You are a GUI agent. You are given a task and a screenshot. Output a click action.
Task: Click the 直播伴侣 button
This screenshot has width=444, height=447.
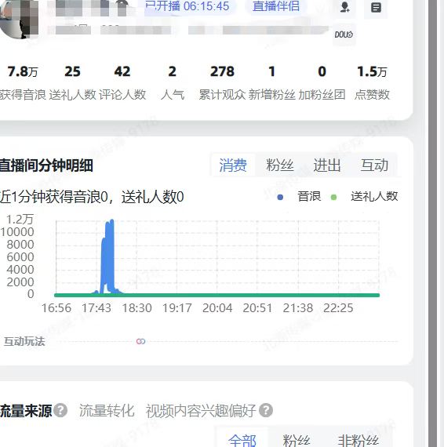[x=276, y=6]
